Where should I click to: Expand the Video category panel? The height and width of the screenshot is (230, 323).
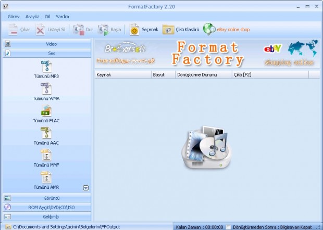click(x=47, y=44)
